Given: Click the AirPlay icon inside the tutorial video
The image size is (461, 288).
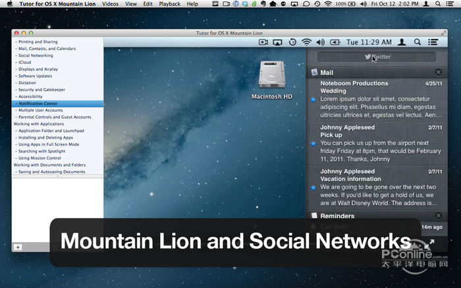Looking at the screenshot, I should pos(277,43).
